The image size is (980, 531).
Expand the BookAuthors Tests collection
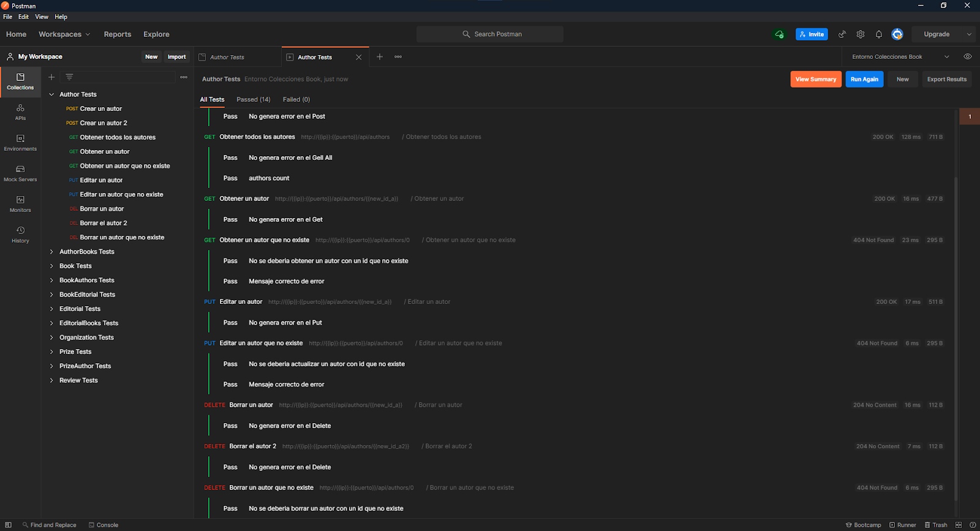(51, 281)
